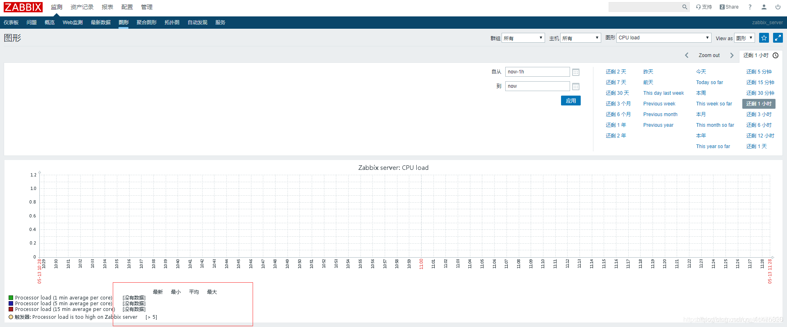The height and width of the screenshot is (327, 787).
Task: Click the search magnifier icon
Action: click(684, 7)
